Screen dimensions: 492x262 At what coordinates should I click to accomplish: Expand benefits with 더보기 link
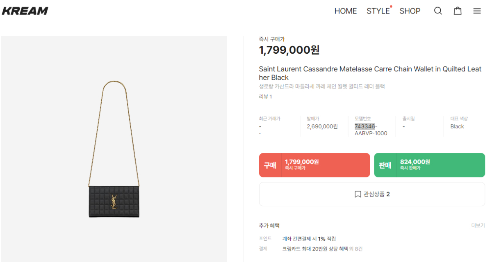pyautogui.click(x=478, y=226)
